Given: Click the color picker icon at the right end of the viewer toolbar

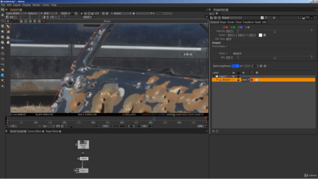Looking at the screenshot, I should (206, 17).
